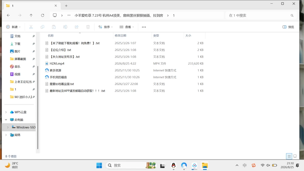Open 文档 in the sidebar
The height and width of the screenshot is (171, 304).
tap(17, 36)
